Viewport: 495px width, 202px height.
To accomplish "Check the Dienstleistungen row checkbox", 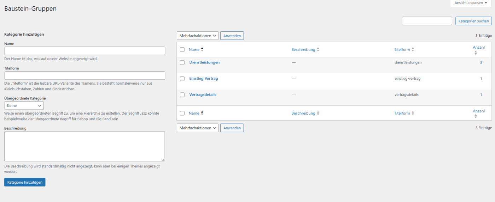I will [x=182, y=62].
